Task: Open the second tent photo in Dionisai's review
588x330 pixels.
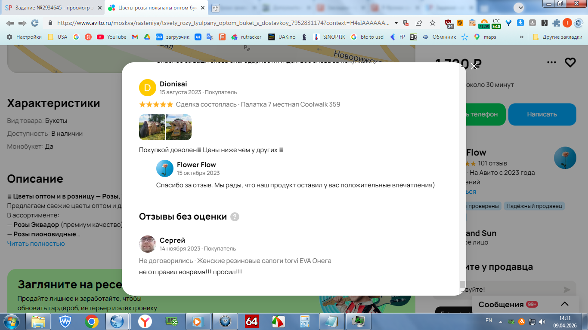Action: tap(179, 127)
